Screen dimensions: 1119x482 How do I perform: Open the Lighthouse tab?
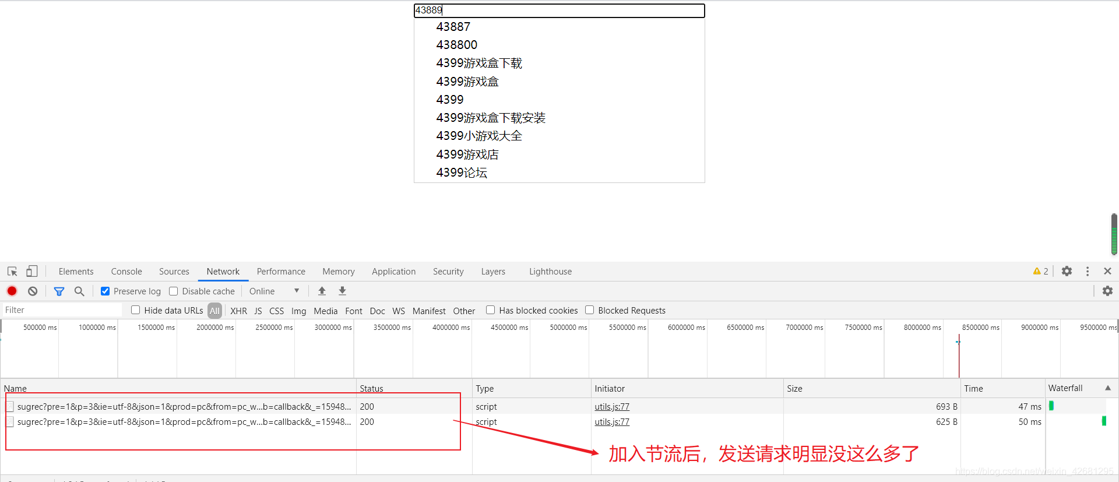550,272
